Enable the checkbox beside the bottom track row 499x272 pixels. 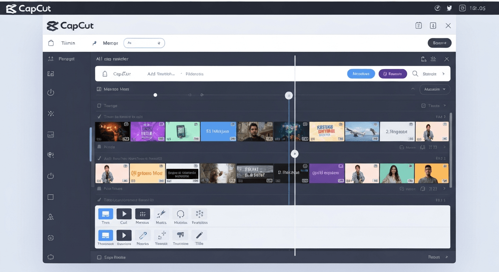(100, 257)
